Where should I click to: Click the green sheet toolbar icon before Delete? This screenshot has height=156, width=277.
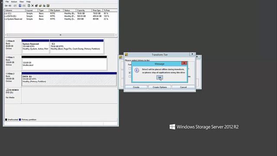(29, 6)
